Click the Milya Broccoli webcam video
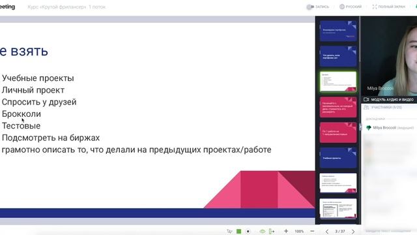Image resolution: width=417 pixels, height=235 pixels. (389, 56)
